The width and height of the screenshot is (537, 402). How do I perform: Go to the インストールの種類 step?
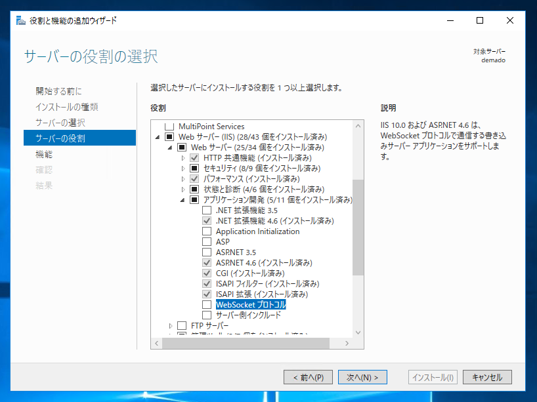coord(67,107)
